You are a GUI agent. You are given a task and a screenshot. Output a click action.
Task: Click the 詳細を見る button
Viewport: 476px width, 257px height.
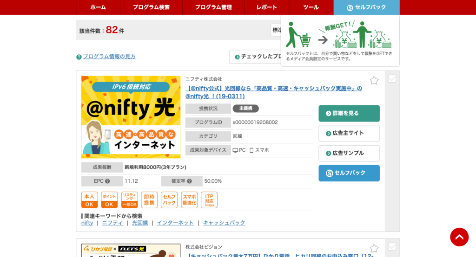(349, 113)
